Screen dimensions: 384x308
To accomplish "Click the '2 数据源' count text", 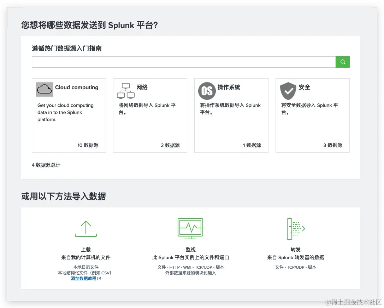I will point(170,145).
